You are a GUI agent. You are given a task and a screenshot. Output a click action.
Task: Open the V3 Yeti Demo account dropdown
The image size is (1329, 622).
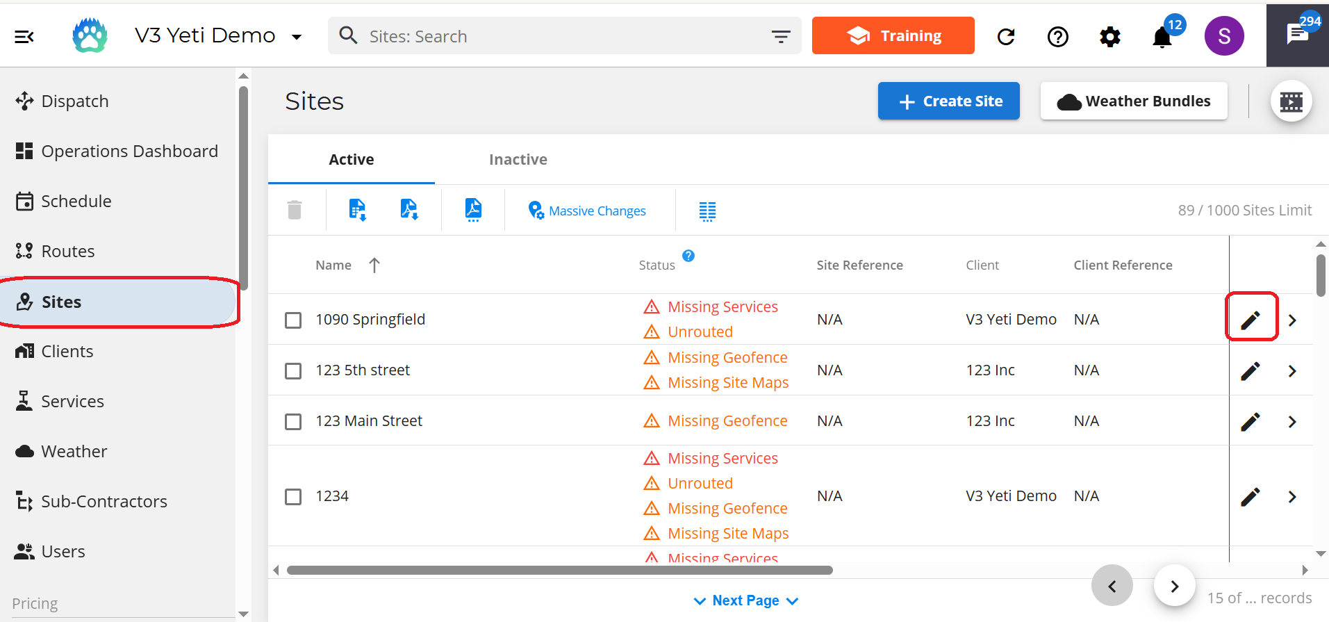point(297,37)
